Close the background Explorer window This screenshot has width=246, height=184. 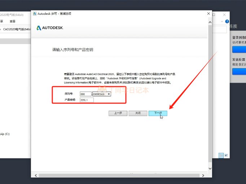[224, 15]
